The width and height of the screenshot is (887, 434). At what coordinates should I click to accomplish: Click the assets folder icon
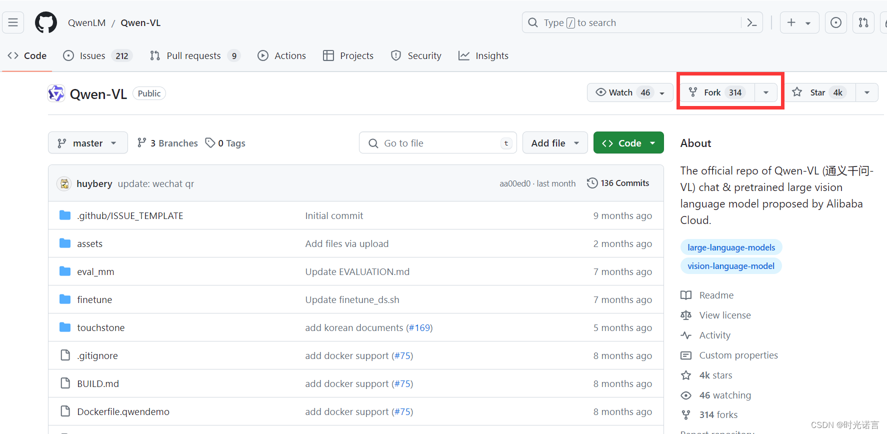click(65, 243)
